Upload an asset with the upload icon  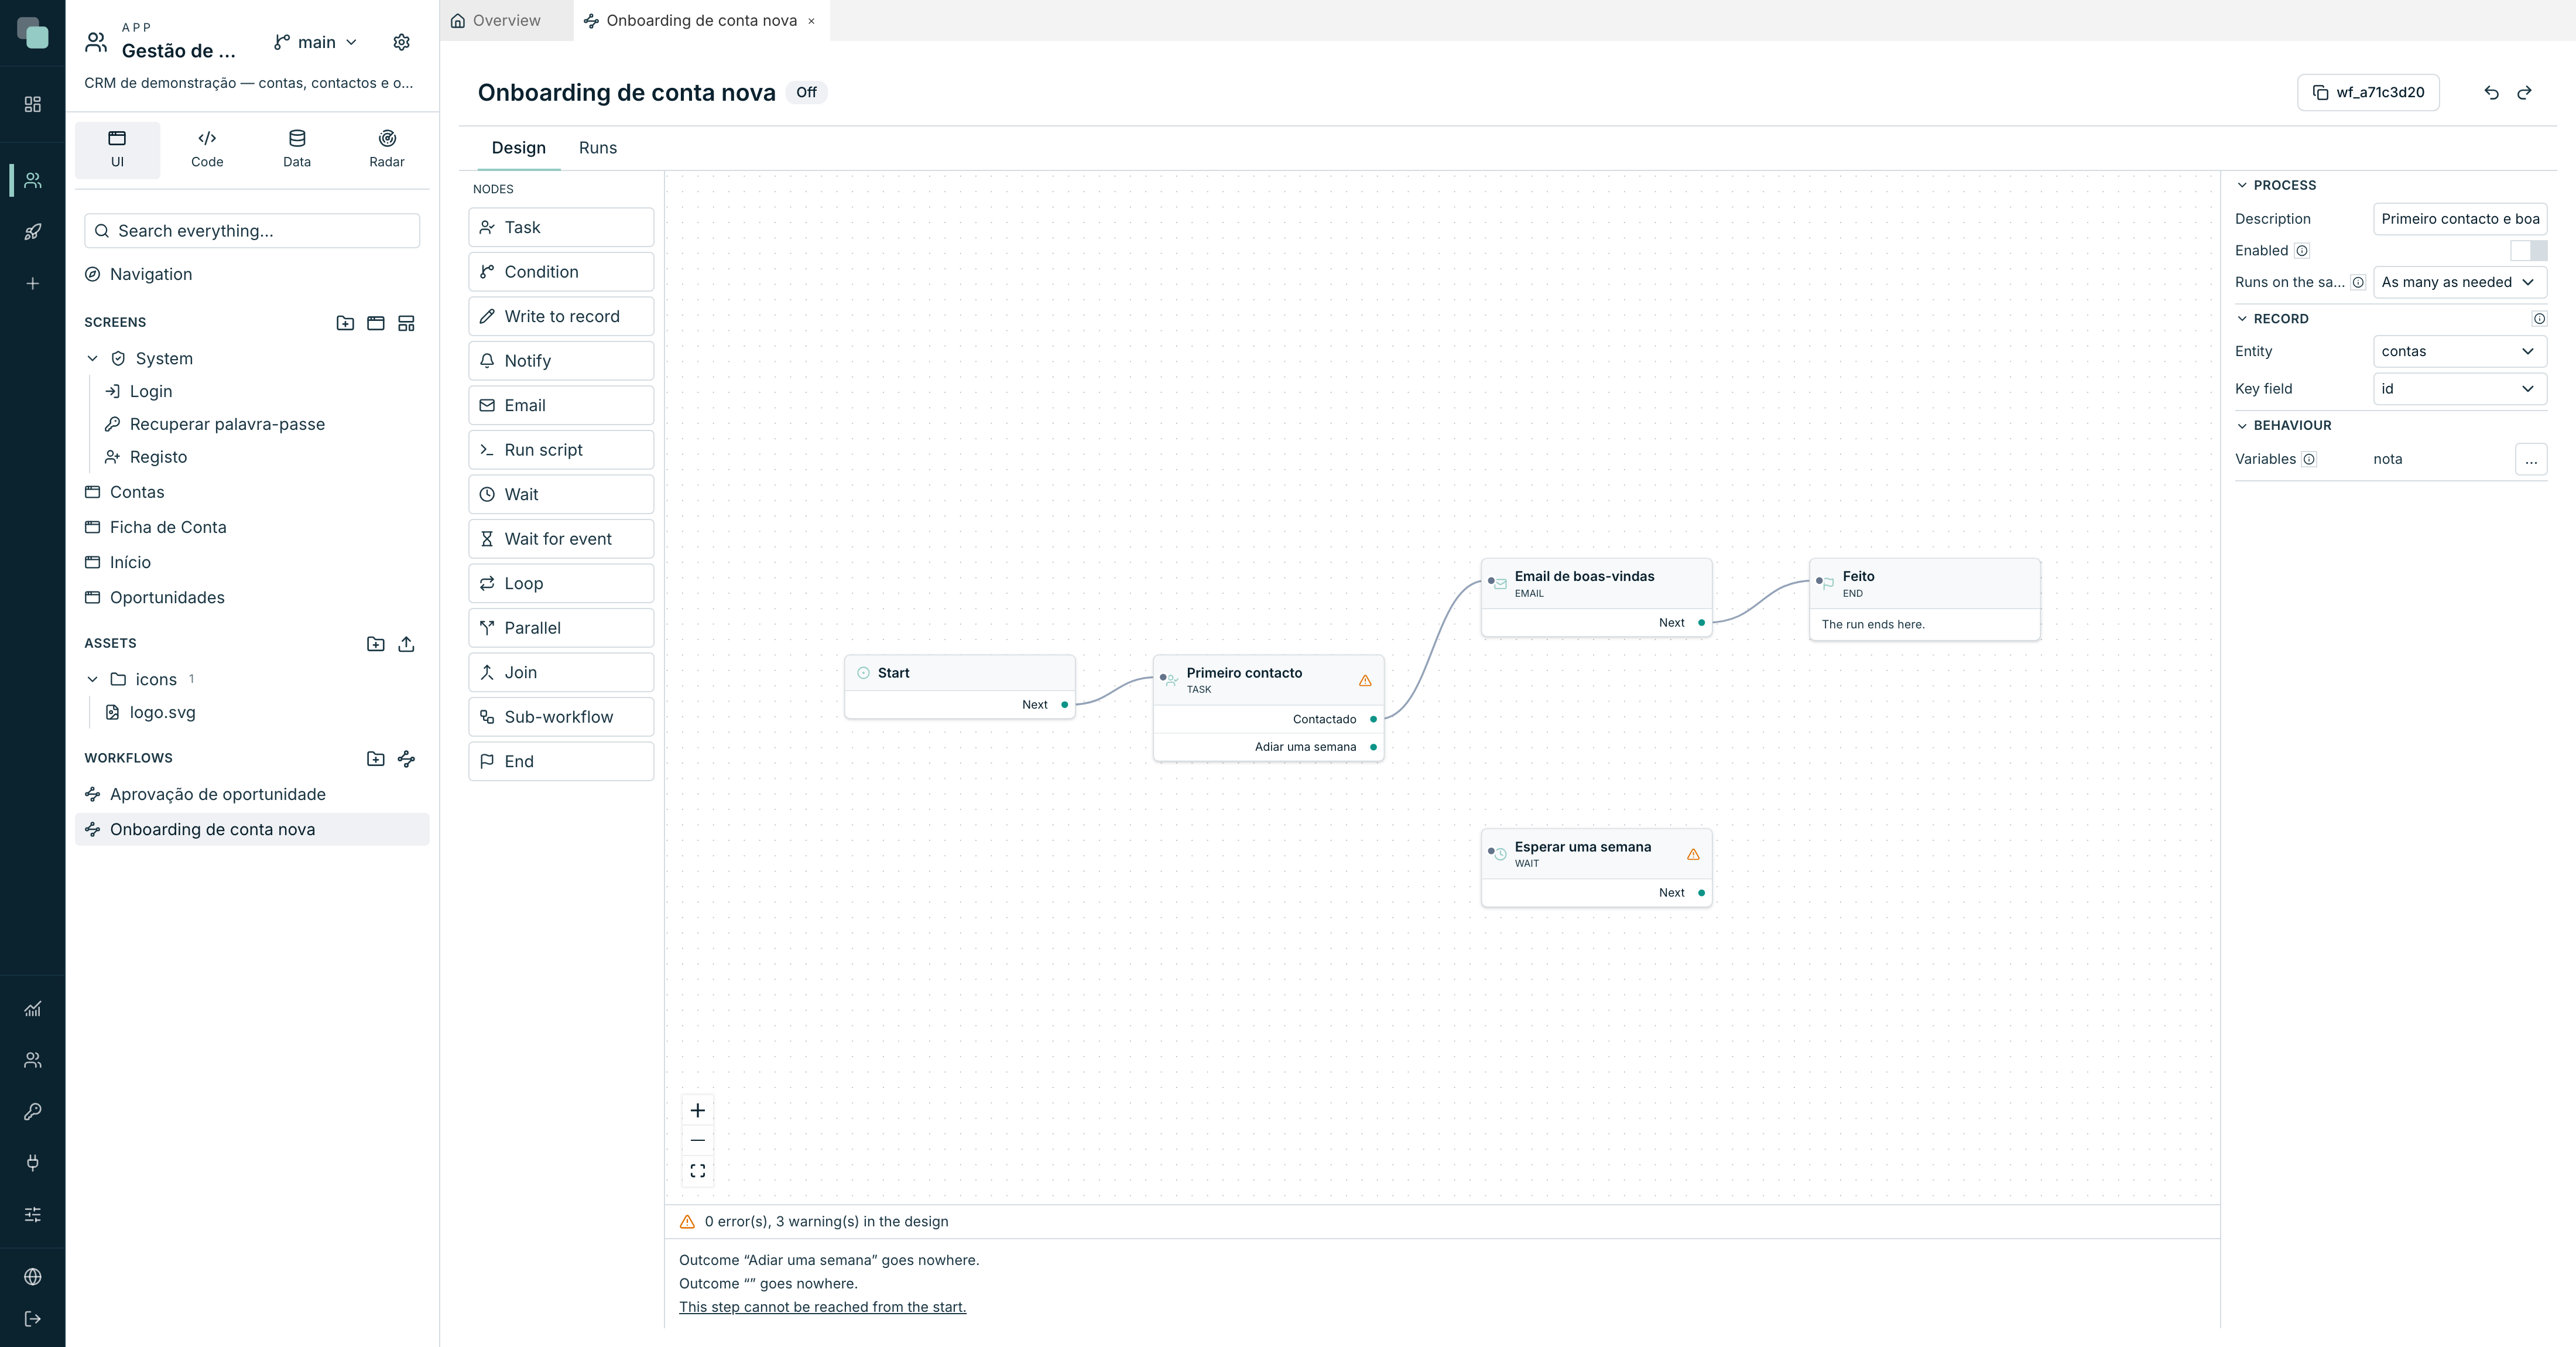406,644
